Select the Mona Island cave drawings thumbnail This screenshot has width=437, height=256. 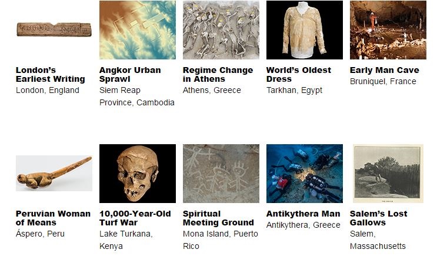pos(221,174)
